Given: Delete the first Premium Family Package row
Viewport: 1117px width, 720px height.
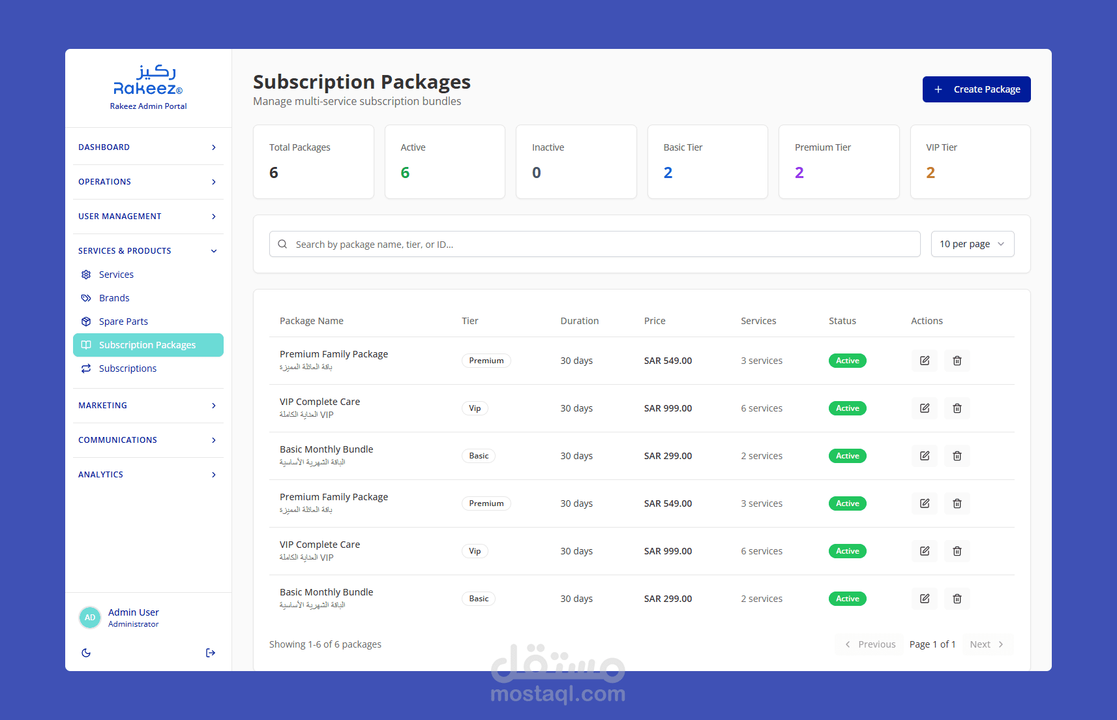Looking at the screenshot, I should tap(957, 361).
